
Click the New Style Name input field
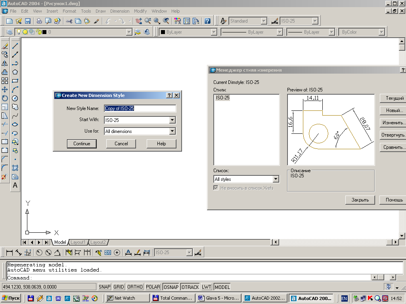coord(140,108)
